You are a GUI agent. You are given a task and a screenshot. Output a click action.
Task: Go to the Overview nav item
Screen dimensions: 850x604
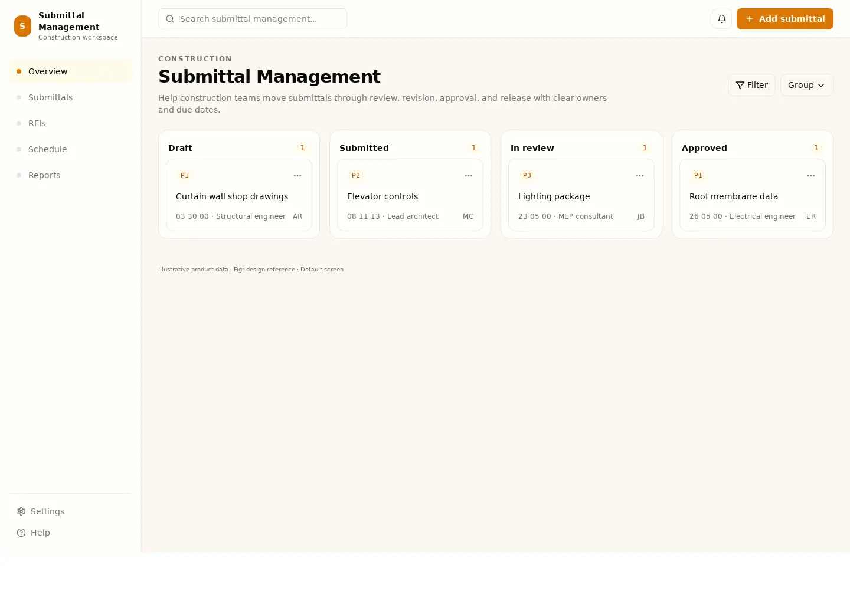70,71
